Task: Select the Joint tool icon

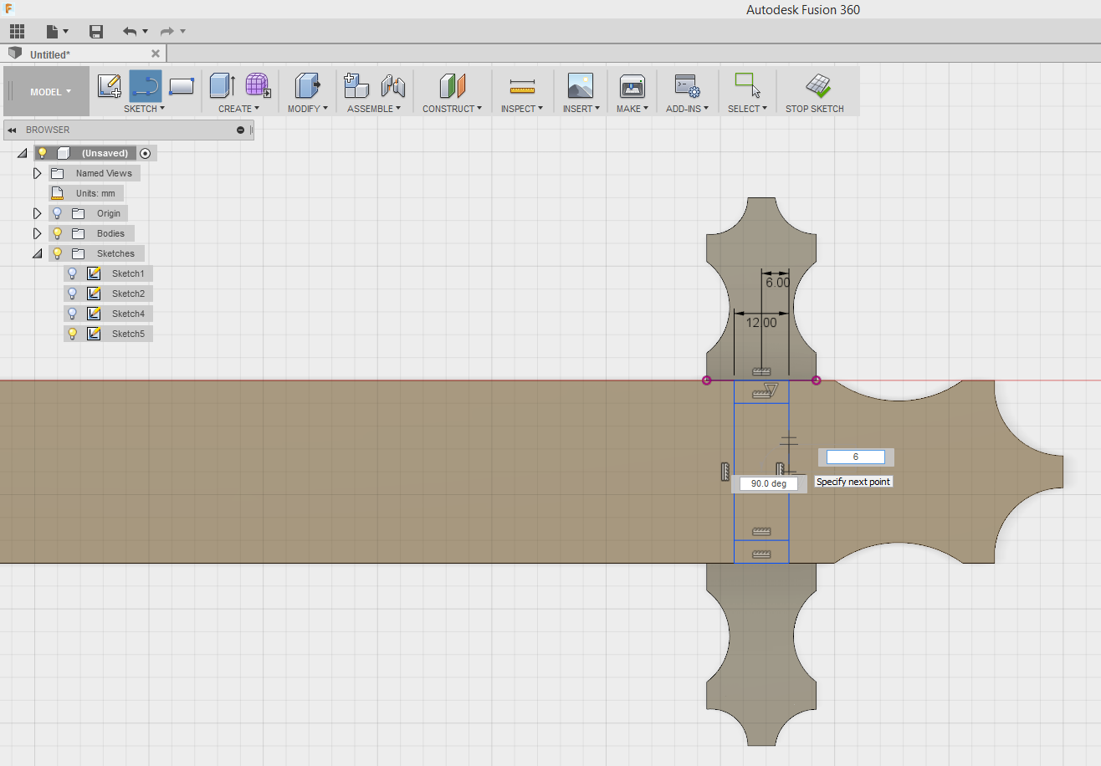Action: coord(392,85)
